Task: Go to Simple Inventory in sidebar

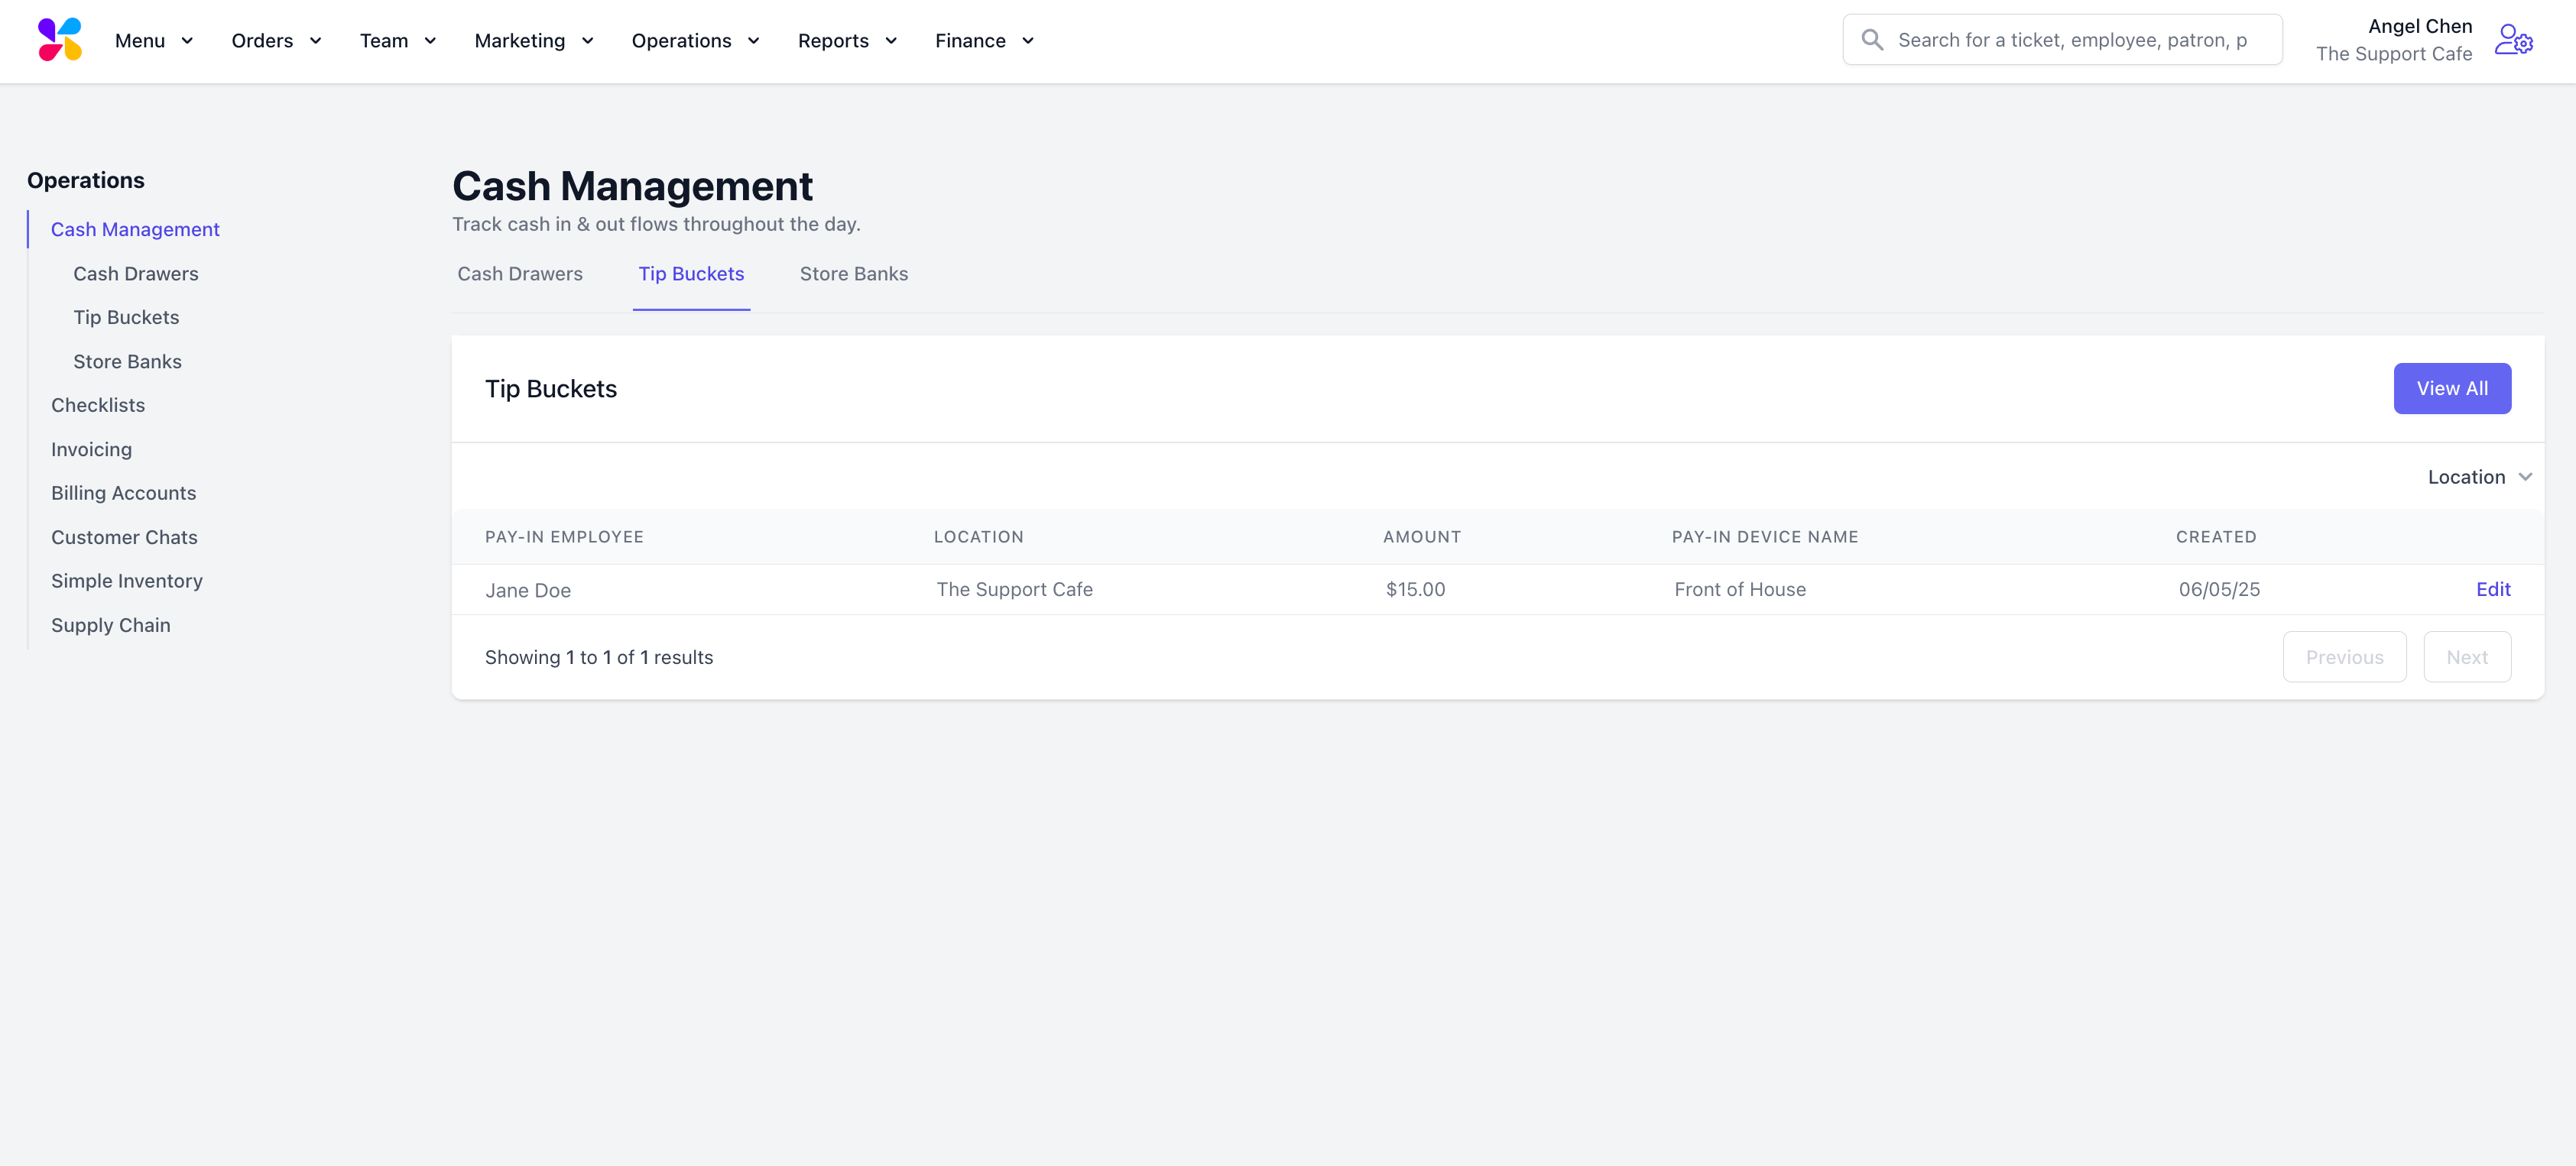Action: pos(127,581)
